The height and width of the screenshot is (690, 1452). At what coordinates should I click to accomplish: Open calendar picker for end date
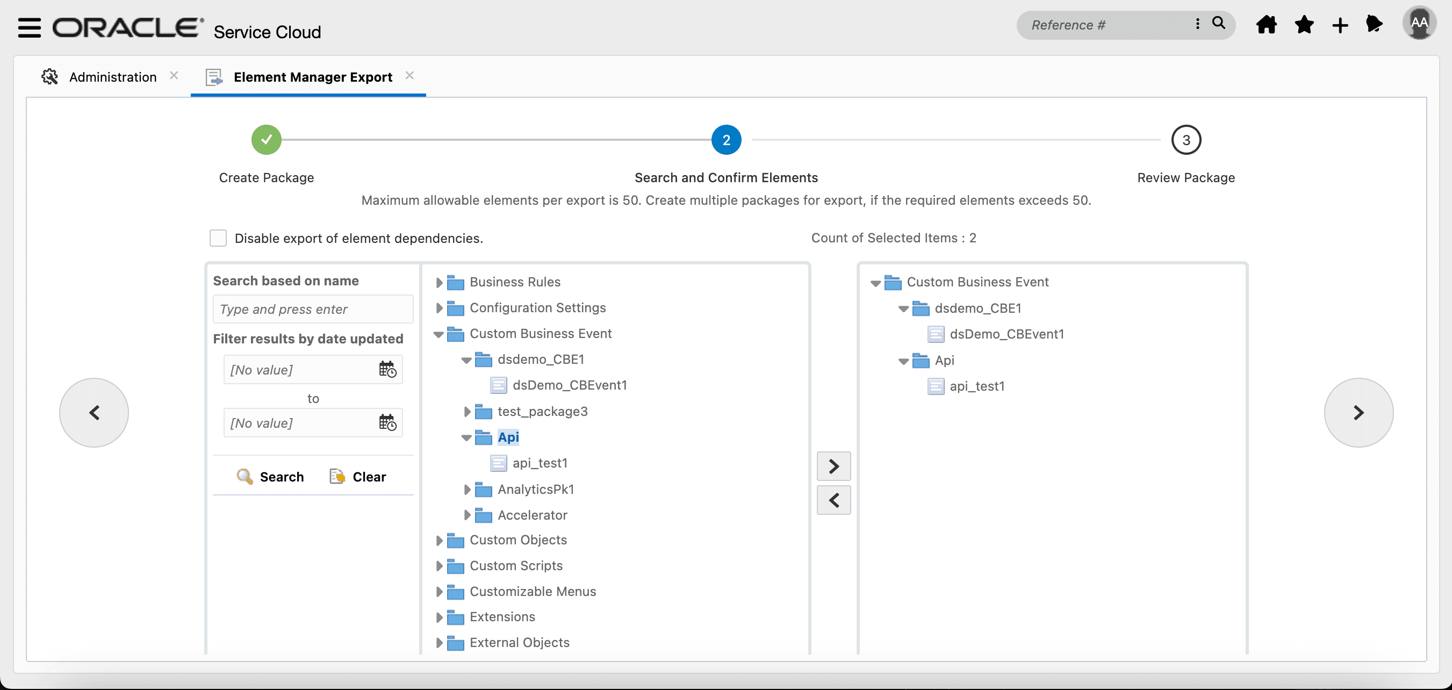387,423
